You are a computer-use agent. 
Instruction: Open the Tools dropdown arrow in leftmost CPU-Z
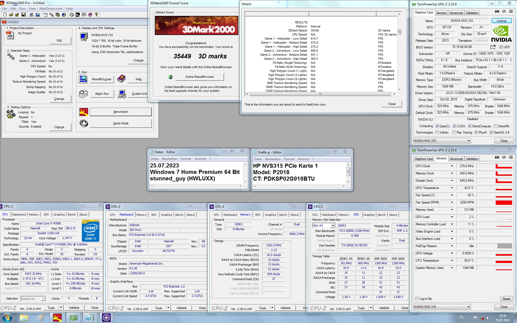61,308
